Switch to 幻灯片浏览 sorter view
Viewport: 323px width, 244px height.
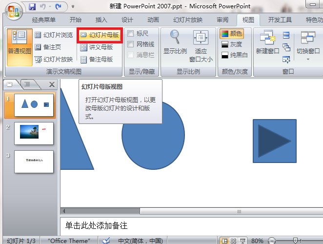pyautogui.click(x=54, y=35)
